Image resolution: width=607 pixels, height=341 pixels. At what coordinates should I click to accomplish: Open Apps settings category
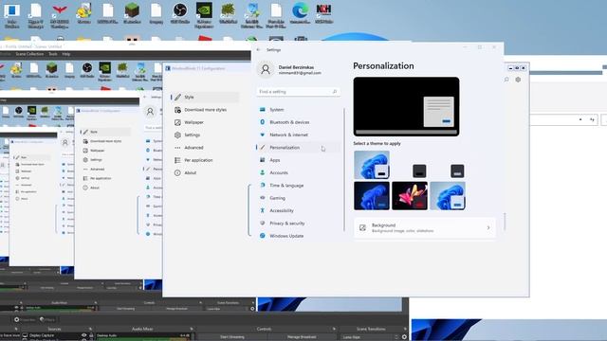(x=298, y=160)
